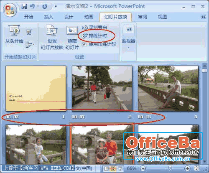The width and height of the screenshot is (209, 173).
Task: Save the presentation via quick access
Action: (x=24, y=7)
